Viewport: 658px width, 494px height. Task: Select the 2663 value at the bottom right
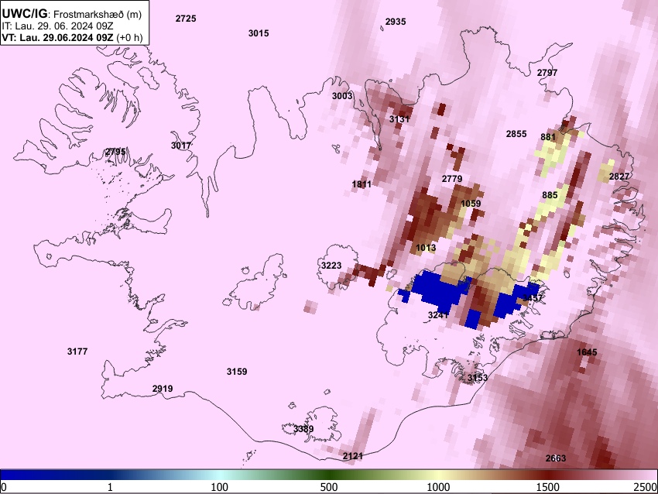coord(556,458)
